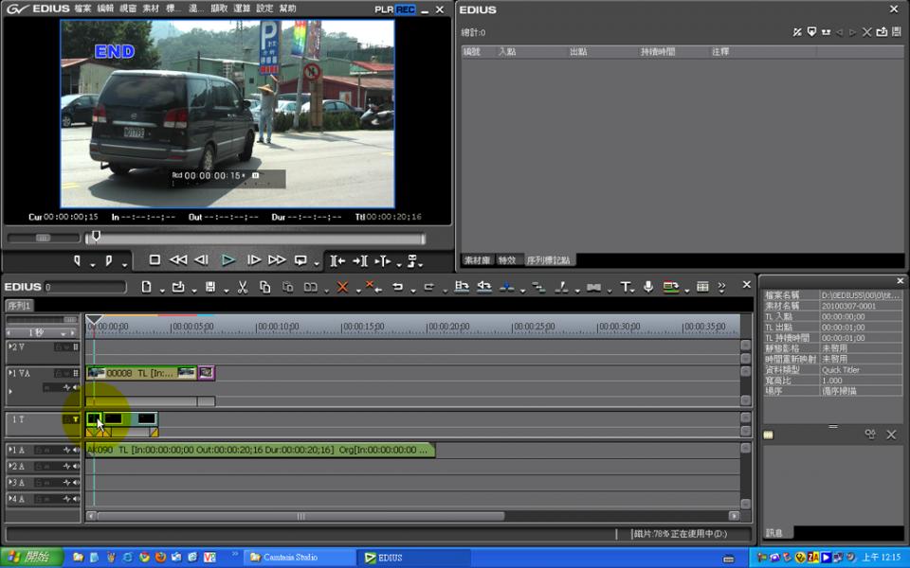Click the voice-over microphone icon

(648, 287)
